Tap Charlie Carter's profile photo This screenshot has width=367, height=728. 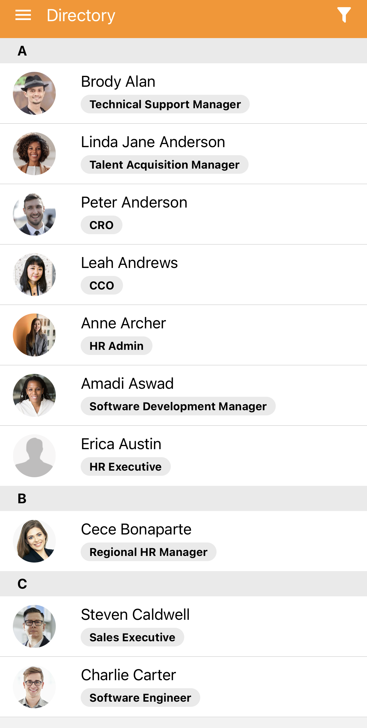point(34,687)
